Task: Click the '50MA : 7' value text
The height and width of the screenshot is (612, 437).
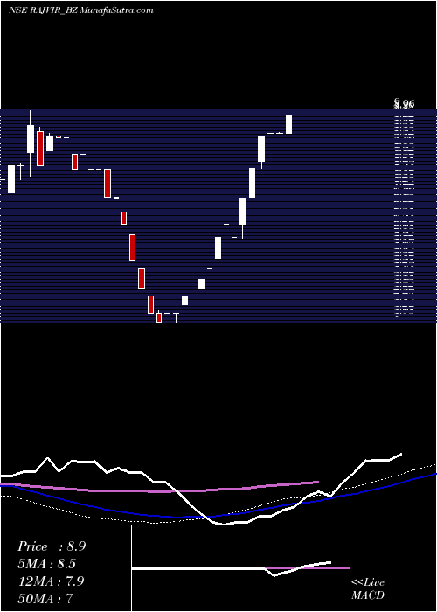Action: pyautogui.click(x=45, y=598)
